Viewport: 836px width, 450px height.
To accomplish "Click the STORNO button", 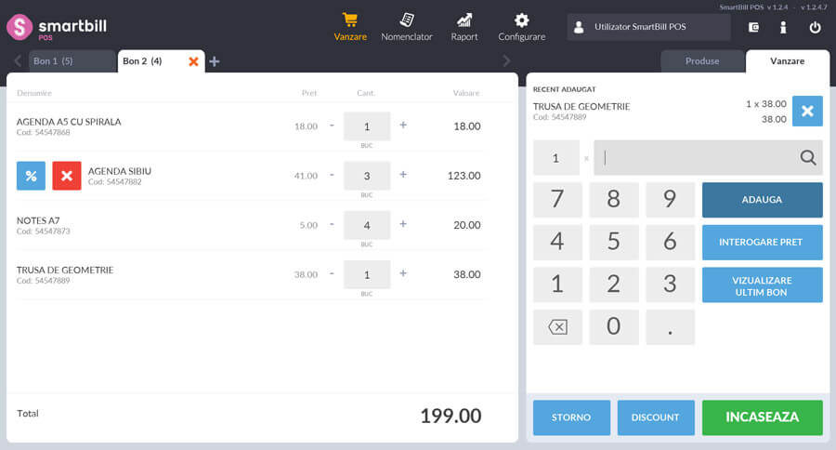I will 571,417.
